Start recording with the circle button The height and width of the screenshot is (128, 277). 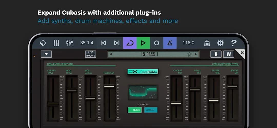[156, 43]
